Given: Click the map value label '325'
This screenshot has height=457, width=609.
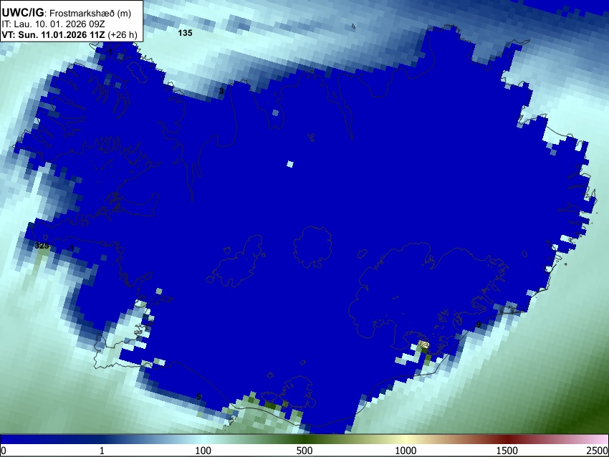Looking at the screenshot, I should pyautogui.click(x=42, y=246).
